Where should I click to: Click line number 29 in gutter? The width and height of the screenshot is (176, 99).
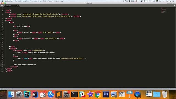coord(2,65)
